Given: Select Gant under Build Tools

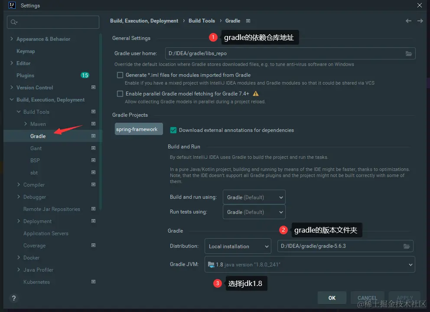Looking at the screenshot, I should pyautogui.click(x=36, y=148).
